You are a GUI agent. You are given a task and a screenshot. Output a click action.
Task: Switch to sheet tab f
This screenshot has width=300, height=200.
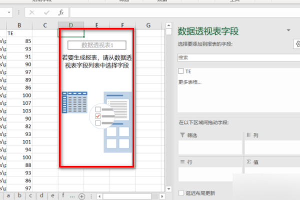click(63, 196)
